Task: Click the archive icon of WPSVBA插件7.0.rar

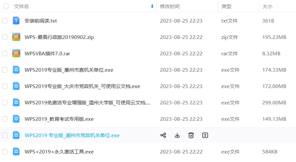Action: click(x=16, y=53)
